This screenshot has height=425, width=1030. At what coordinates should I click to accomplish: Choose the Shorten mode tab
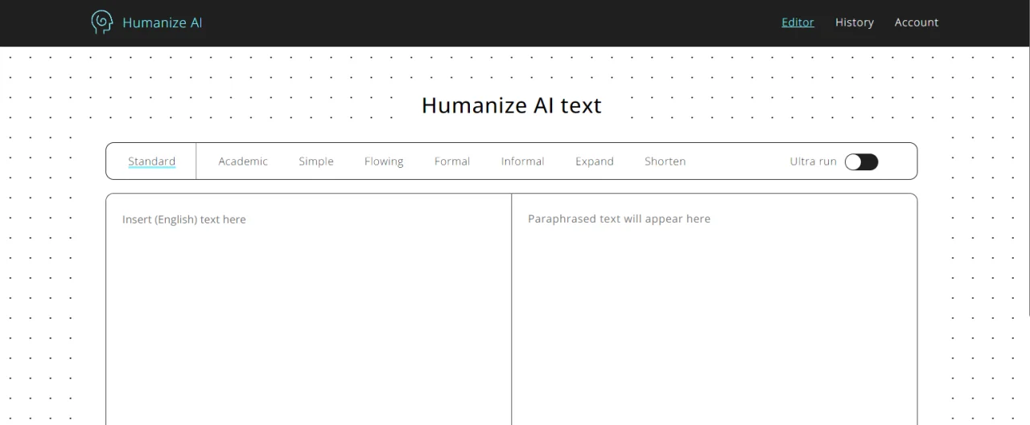click(665, 161)
